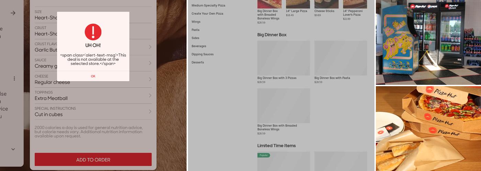Select the Desserts menu category
This screenshot has height=171, width=481.
[198, 63]
